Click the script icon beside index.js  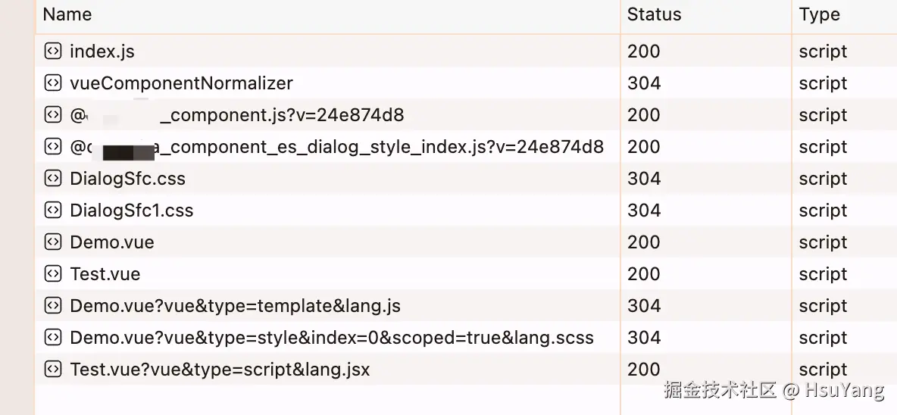[52, 51]
